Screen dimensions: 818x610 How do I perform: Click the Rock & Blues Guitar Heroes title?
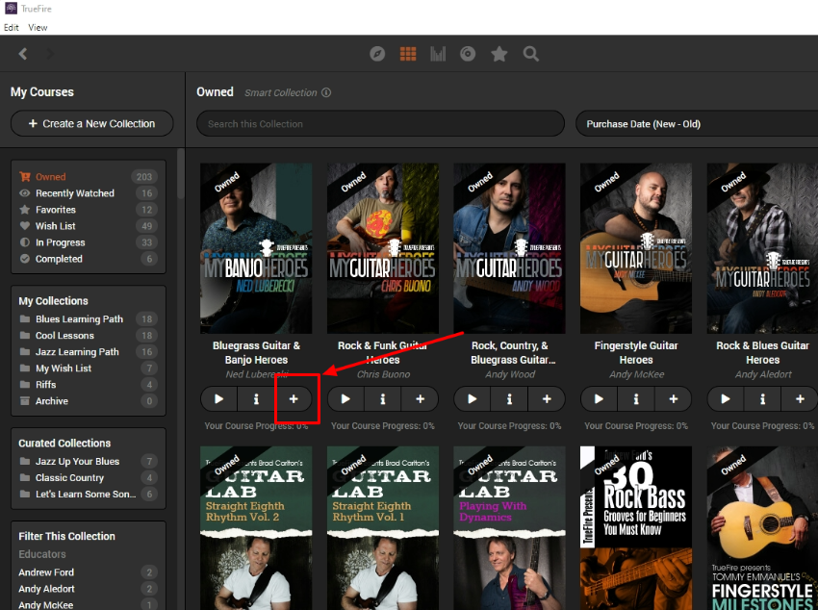click(762, 353)
